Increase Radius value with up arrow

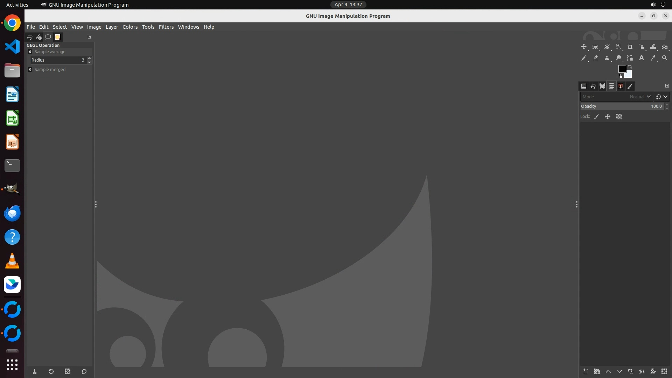[x=90, y=58]
